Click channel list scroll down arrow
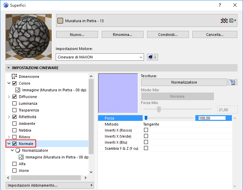 click(91, 172)
